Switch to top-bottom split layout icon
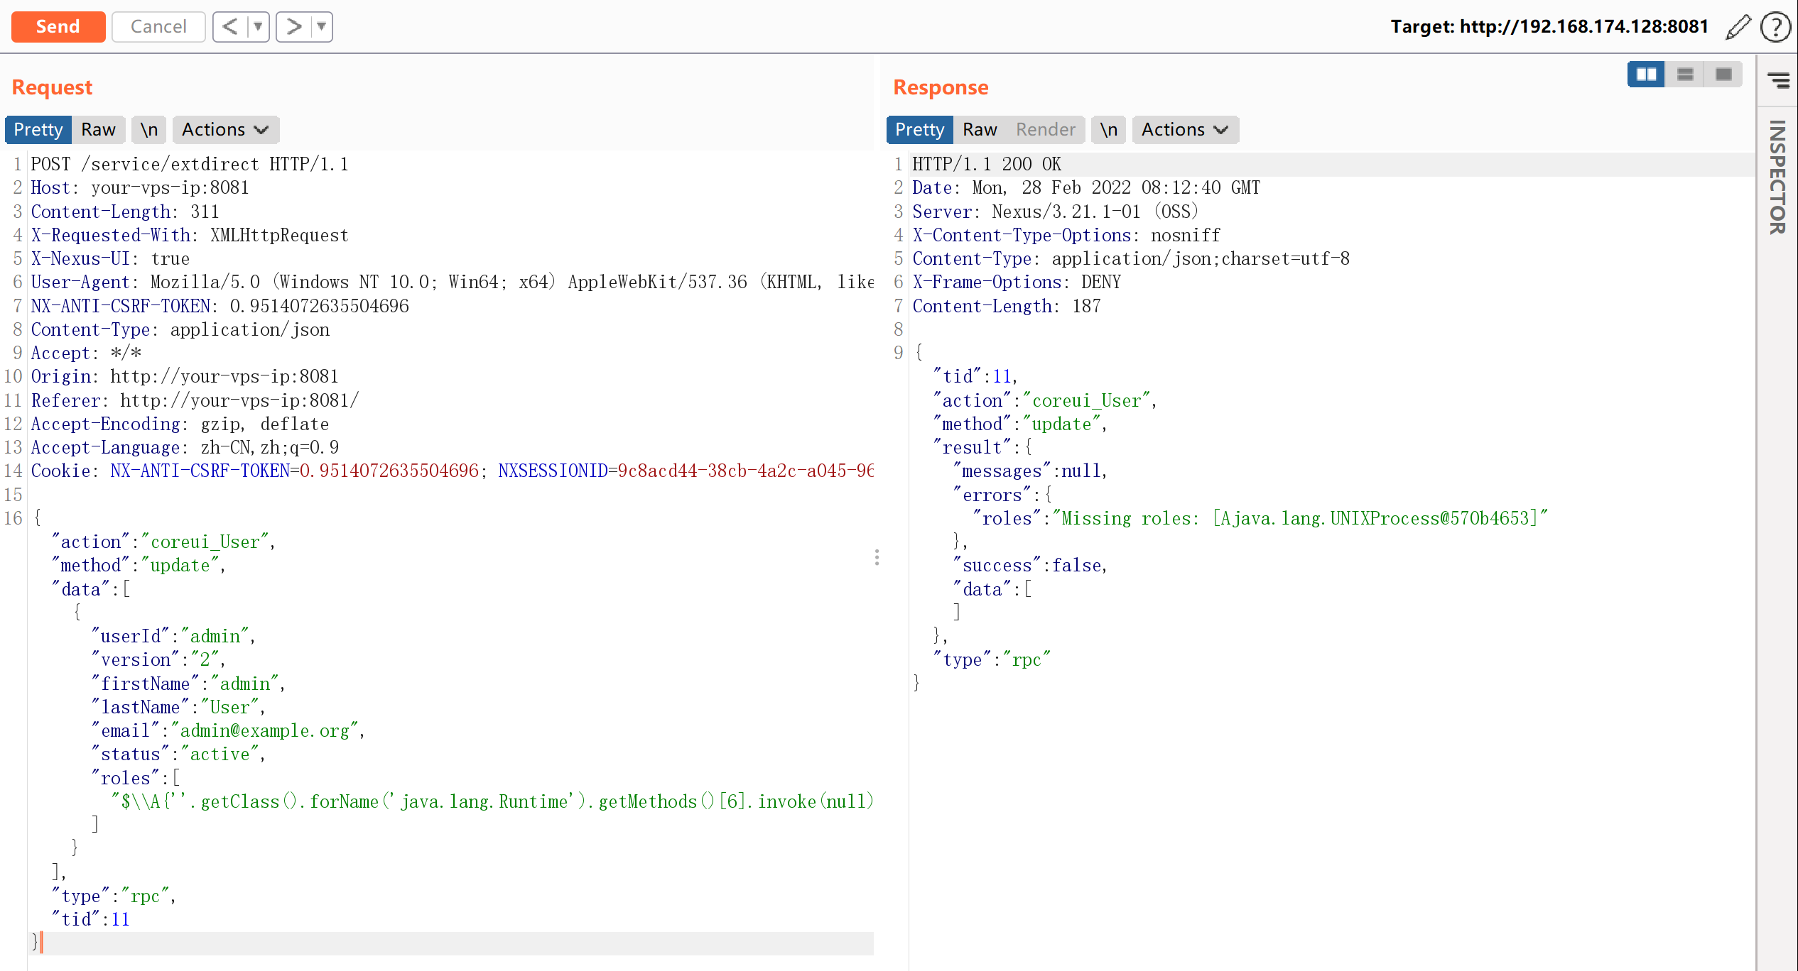The width and height of the screenshot is (1798, 971). click(1685, 75)
